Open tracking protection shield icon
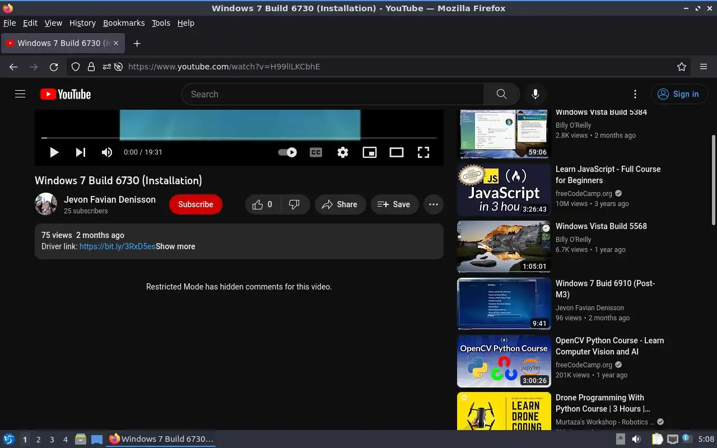The height and width of the screenshot is (448, 717). pyautogui.click(x=76, y=67)
